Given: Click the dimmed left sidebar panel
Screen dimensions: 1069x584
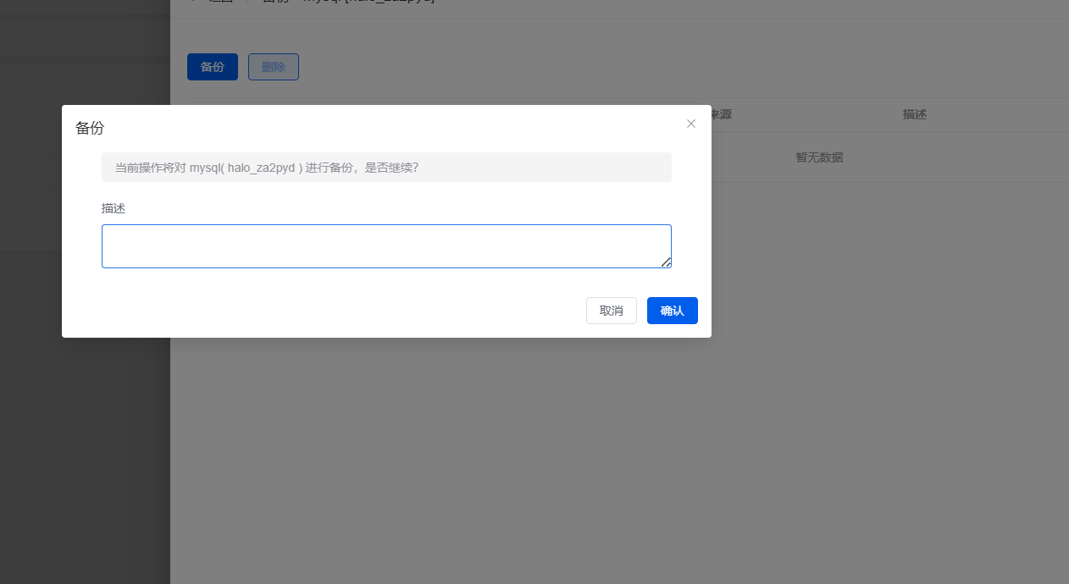Looking at the screenshot, I should tap(85, 423).
